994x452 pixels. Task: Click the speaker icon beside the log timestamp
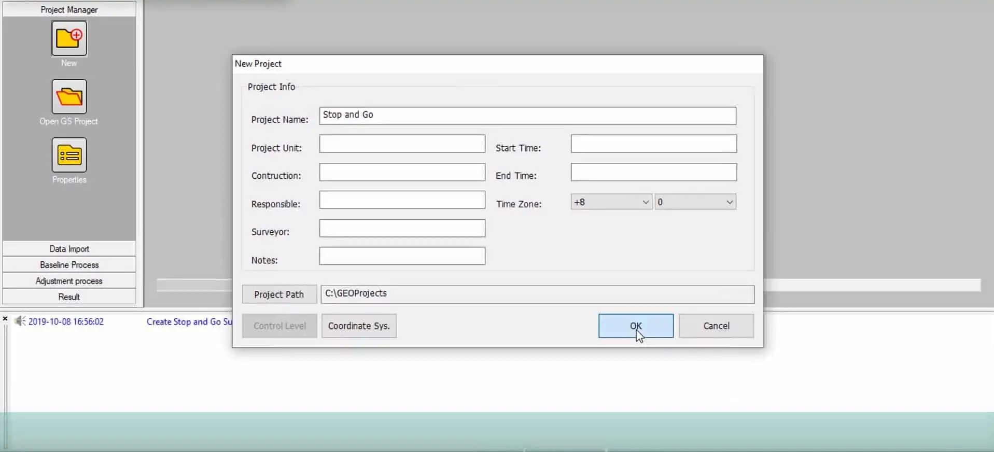[20, 321]
